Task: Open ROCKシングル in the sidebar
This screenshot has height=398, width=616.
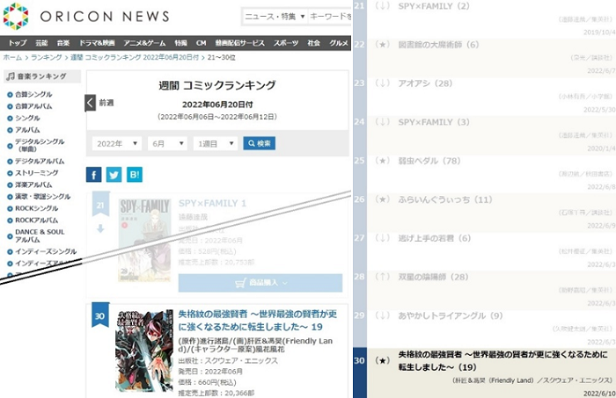Action: point(37,208)
